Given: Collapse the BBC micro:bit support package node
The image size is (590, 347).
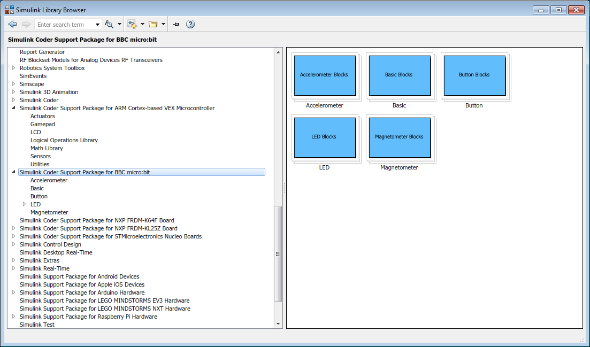Looking at the screenshot, I should 14,172.
